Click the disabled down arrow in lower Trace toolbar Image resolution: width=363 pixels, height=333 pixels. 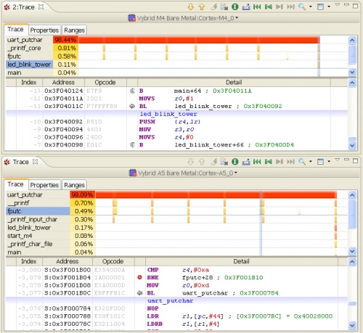191,162
